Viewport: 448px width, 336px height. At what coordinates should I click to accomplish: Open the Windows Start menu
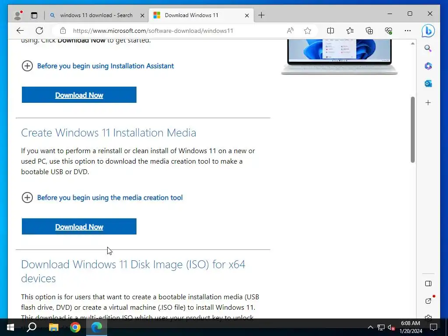click(x=10, y=327)
